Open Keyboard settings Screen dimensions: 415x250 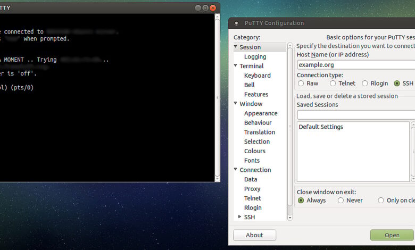pos(258,76)
